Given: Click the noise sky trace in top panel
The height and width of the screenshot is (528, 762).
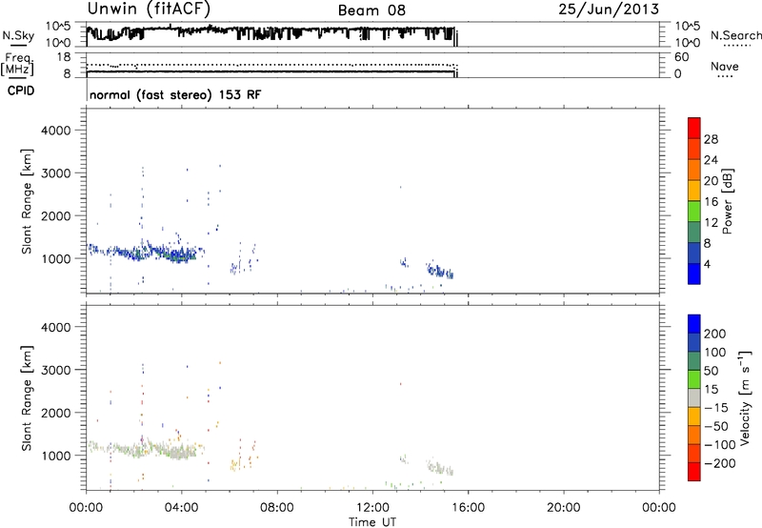Looking at the screenshot, I should (x=271, y=32).
